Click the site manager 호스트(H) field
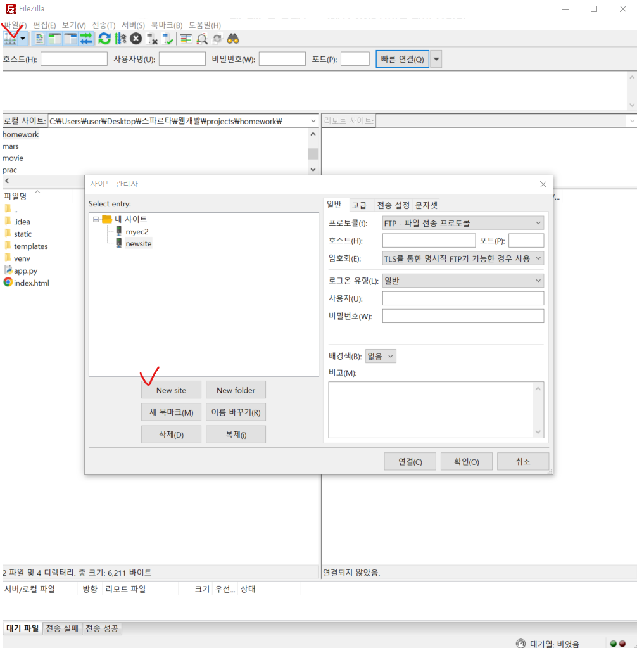Viewport: 637px width, 648px height. coord(429,241)
